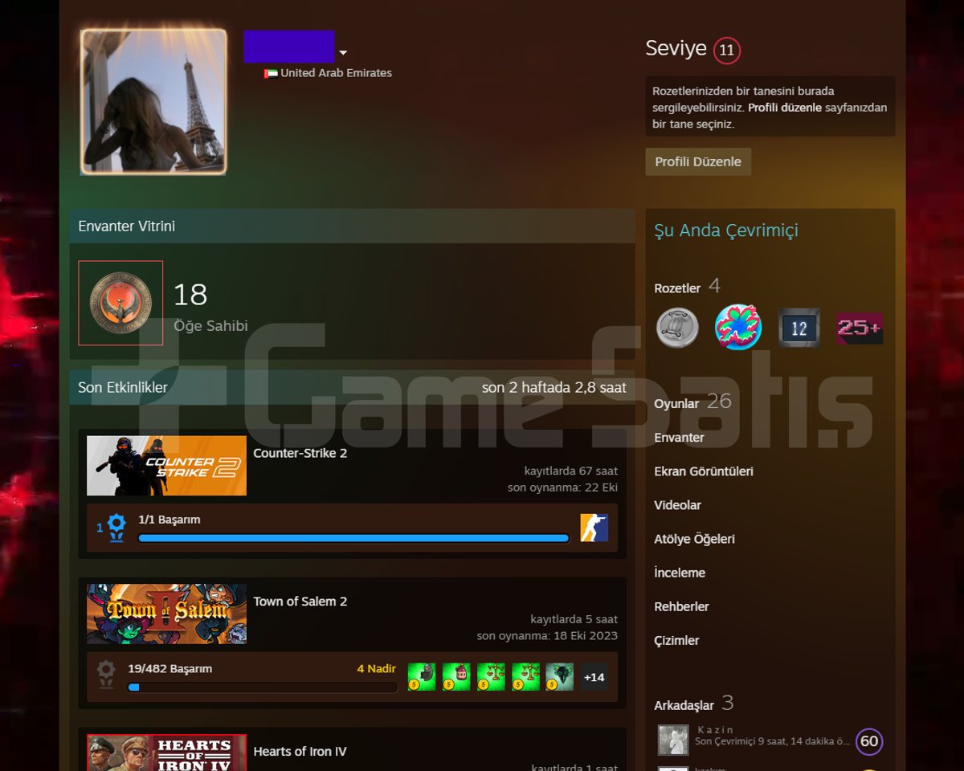
Task: Click the Counter-Strike 2 game banner
Action: point(166,466)
